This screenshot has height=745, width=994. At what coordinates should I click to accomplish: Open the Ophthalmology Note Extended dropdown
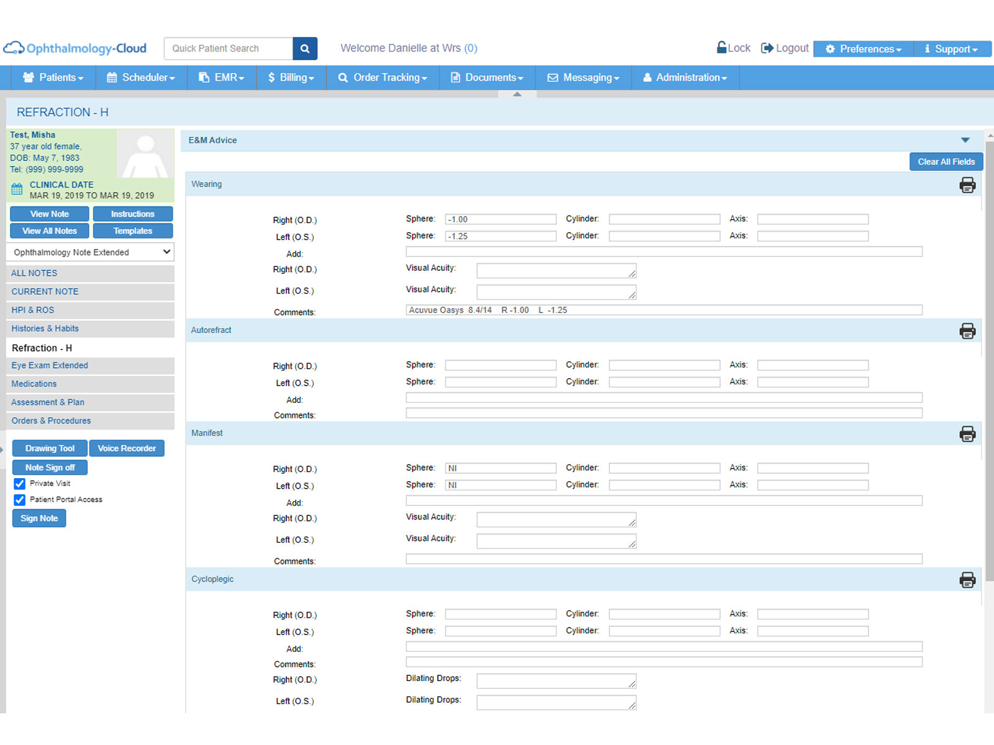[90, 252]
